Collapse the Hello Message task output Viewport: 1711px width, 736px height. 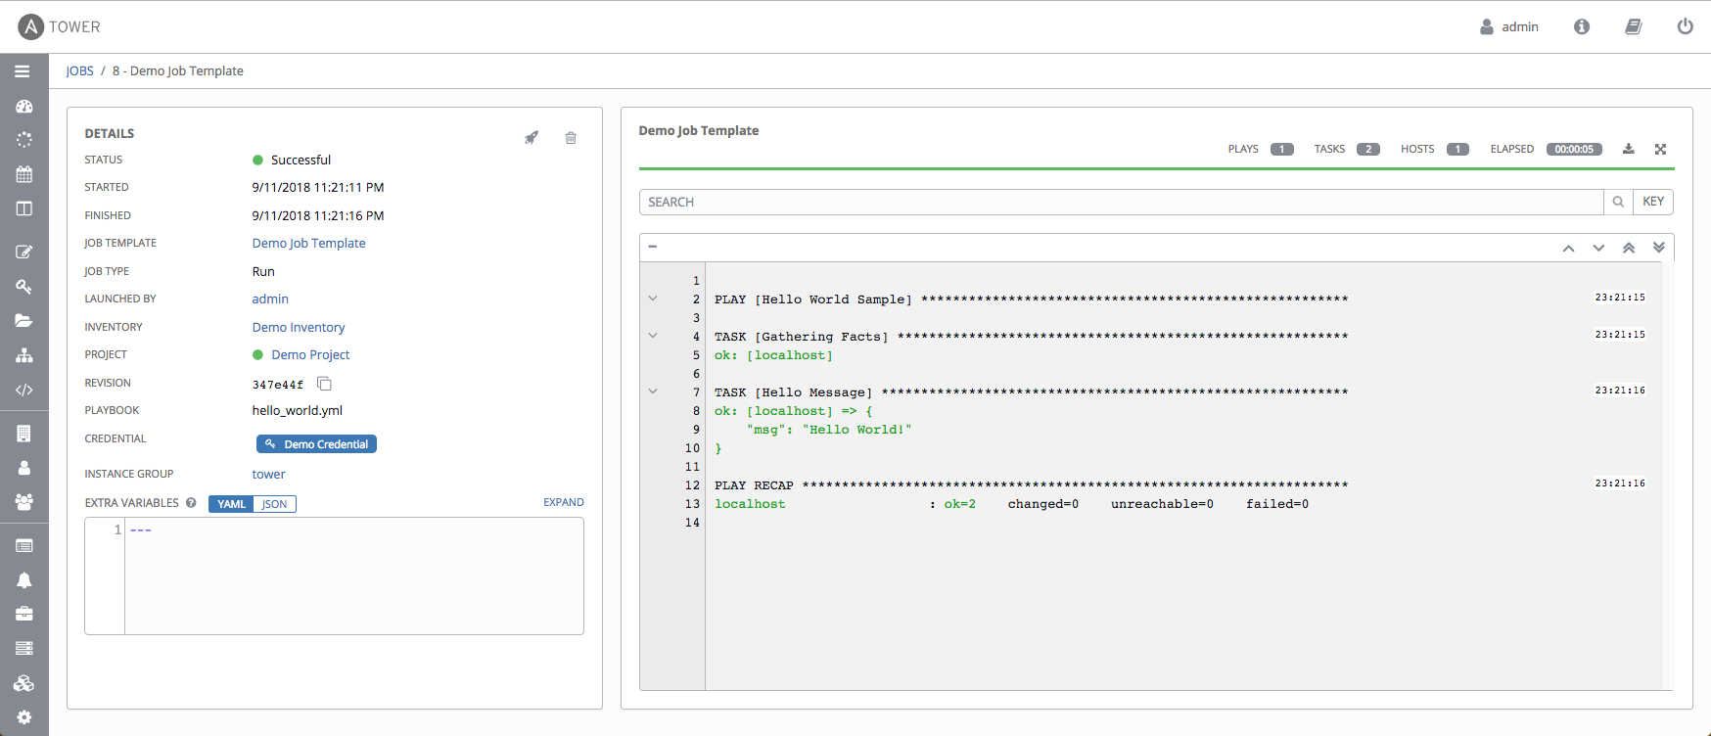point(653,391)
